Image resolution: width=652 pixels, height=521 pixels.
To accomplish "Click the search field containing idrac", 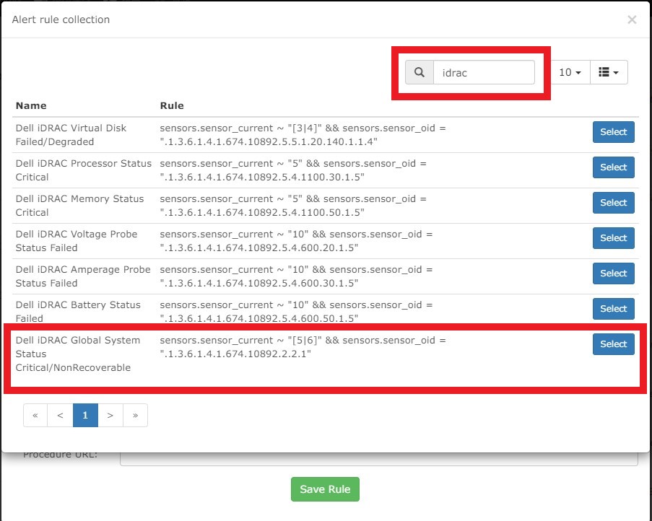I will tap(484, 72).
